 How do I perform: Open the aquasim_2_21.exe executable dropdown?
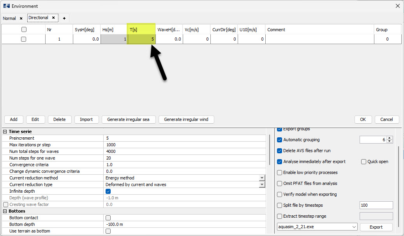(x=354, y=227)
